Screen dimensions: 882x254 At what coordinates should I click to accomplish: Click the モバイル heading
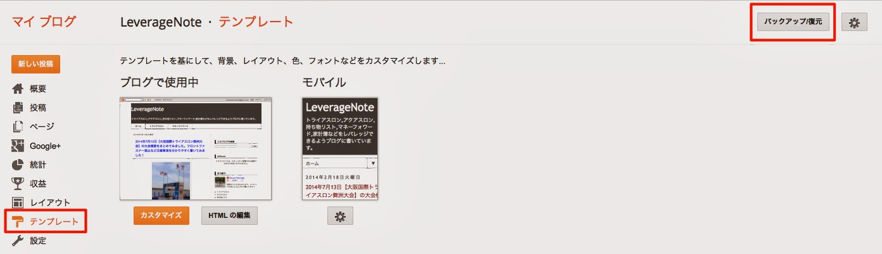(x=324, y=82)
